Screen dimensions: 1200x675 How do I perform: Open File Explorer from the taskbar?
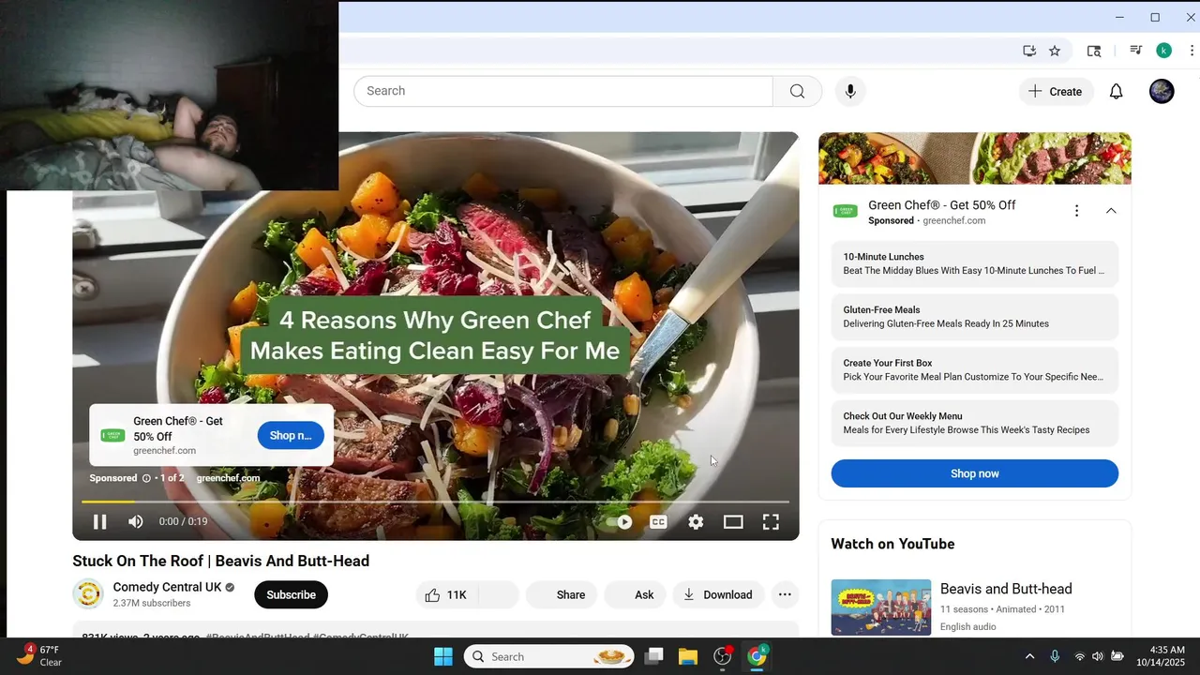[688, 656]
